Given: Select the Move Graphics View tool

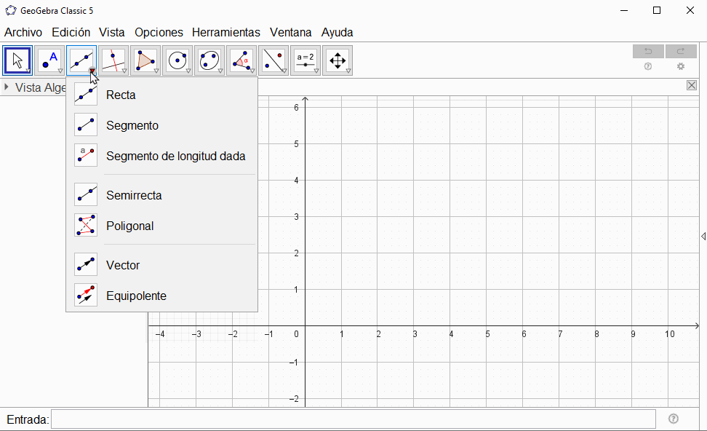Looking at the screenshot, I should point(337,60).
